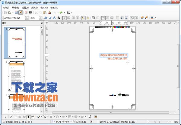
Task: Save the document with the floppy disk icon
Action: [16, 13]
